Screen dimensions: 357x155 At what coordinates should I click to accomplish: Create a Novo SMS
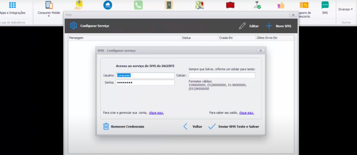279,26
